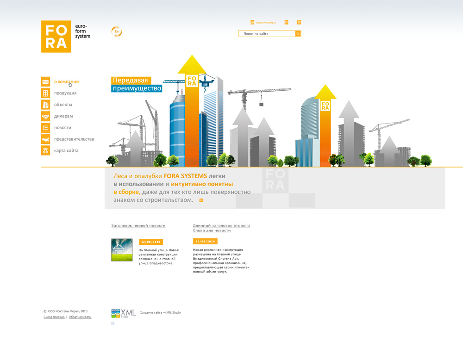Click the XML Studio logo in the footer
The width and height of the screenshot is (463, 361).
pos(122,313)
